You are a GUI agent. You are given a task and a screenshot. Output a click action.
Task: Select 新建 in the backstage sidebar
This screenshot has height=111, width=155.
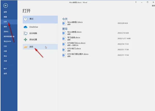click(9, 17)
